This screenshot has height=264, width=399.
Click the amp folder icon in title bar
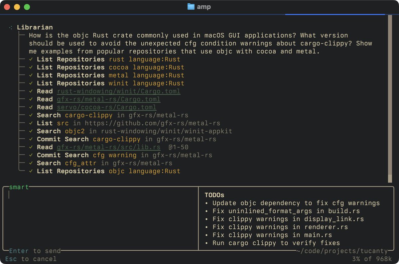click(191, 7)
